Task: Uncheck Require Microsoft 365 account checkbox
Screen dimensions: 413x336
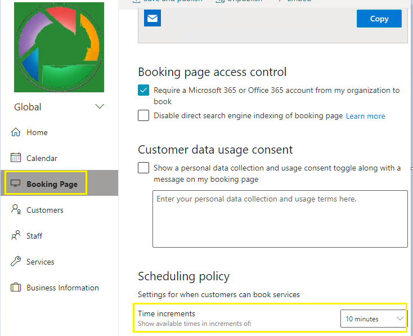Action: click(143, 90)
